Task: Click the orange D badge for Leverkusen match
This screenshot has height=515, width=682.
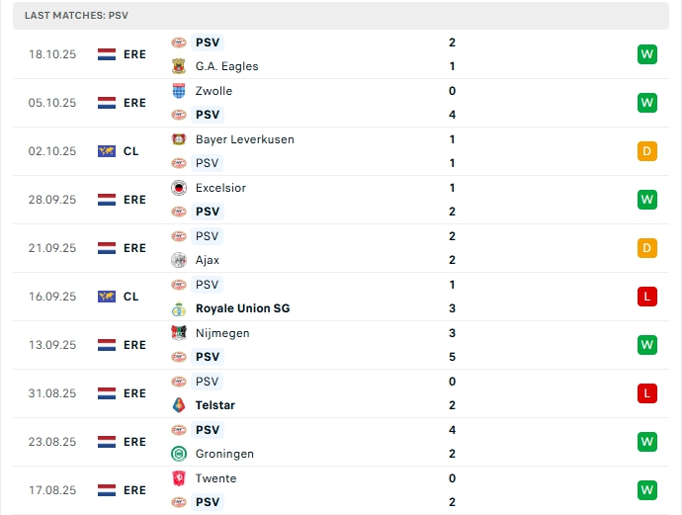Action: 647,151
